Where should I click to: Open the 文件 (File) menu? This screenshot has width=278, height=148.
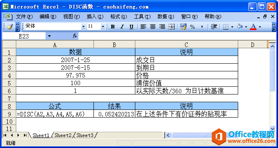24,17
